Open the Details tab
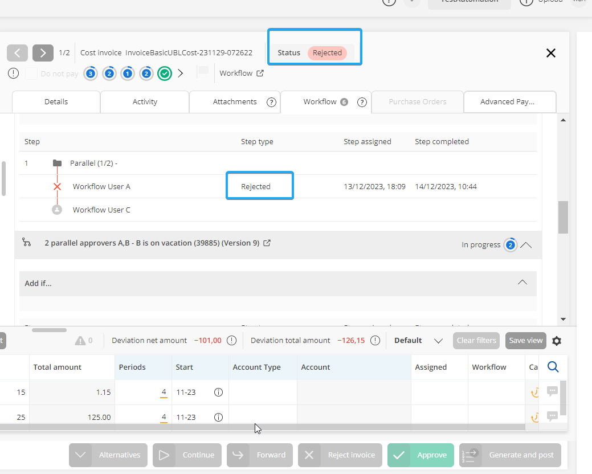This screenshot has height=474, width=592. coord(56,102)
